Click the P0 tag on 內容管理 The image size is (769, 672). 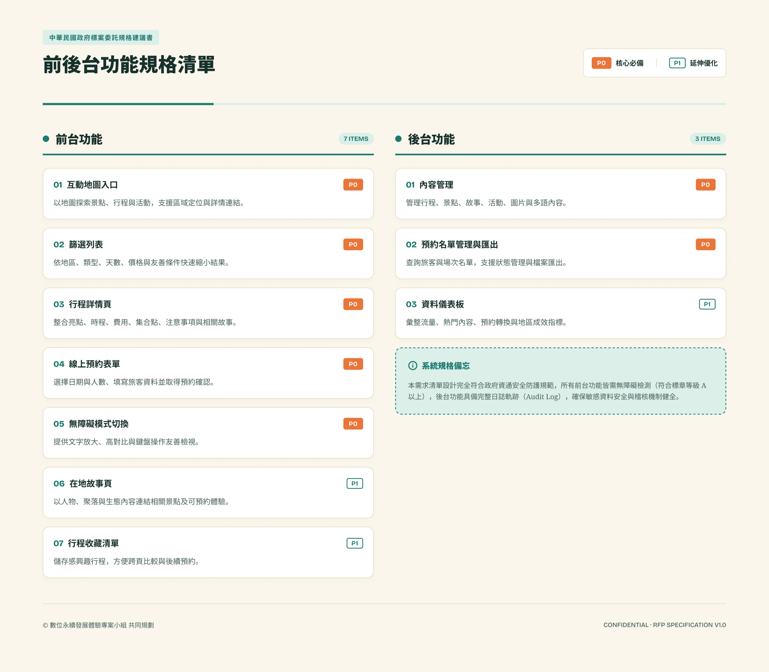click(705, 185)
